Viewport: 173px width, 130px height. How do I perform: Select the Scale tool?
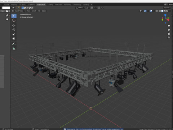click(14, 34)
